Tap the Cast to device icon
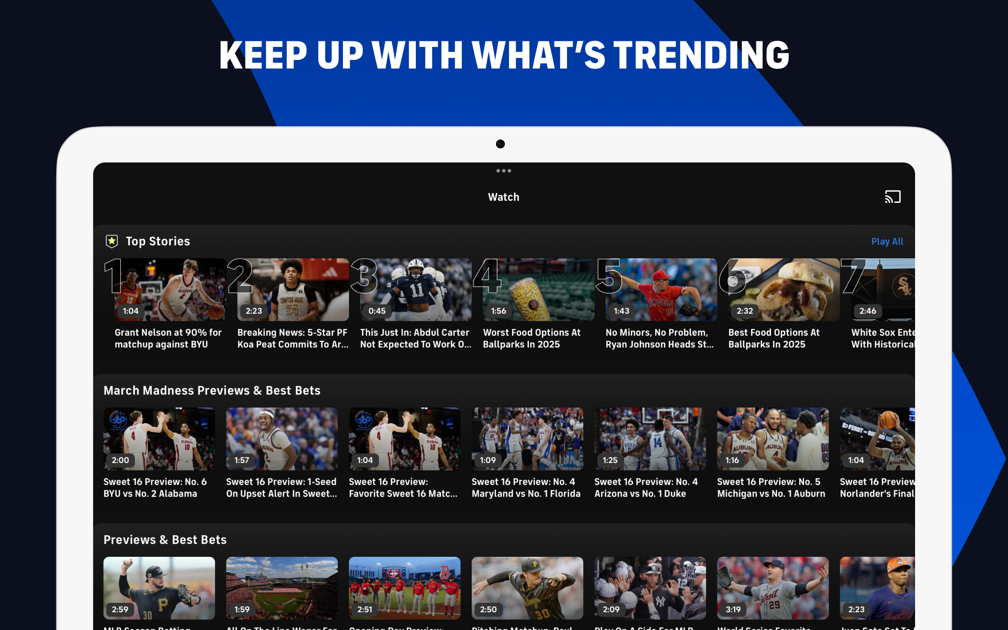This screenshot has width=1008, height=630. tap(893, 196)
